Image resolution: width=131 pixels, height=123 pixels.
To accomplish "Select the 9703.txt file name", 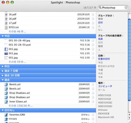I will (x=14, y=27).
